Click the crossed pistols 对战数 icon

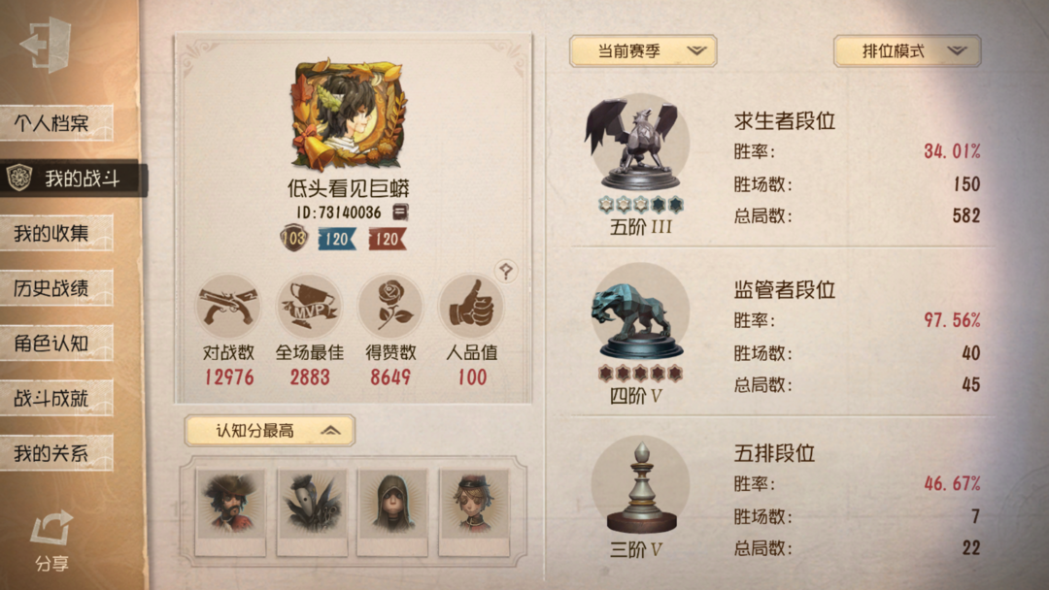[228, 307]
